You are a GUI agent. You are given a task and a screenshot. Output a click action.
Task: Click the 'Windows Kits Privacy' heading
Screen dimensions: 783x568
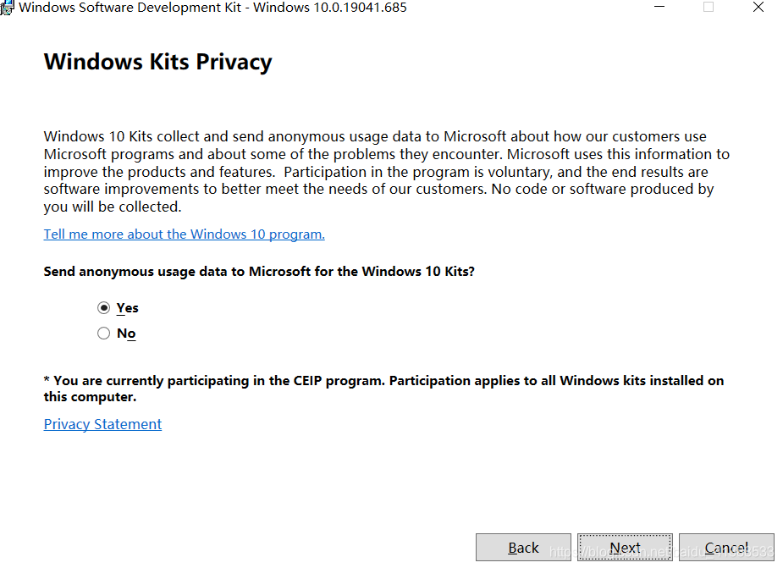(x=158, y=62)
